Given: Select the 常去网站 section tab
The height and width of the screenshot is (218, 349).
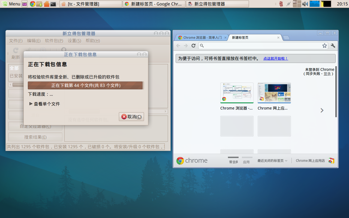Looking at the screenshot, I should (x=233, y=161).
